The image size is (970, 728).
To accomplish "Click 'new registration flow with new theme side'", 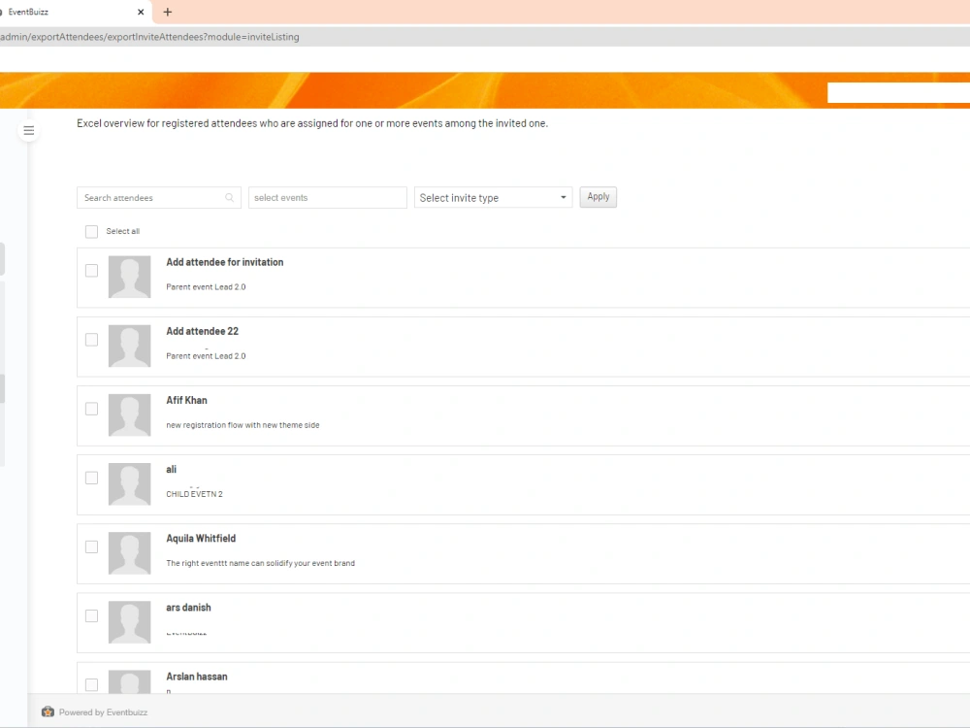I will point(242,425).
